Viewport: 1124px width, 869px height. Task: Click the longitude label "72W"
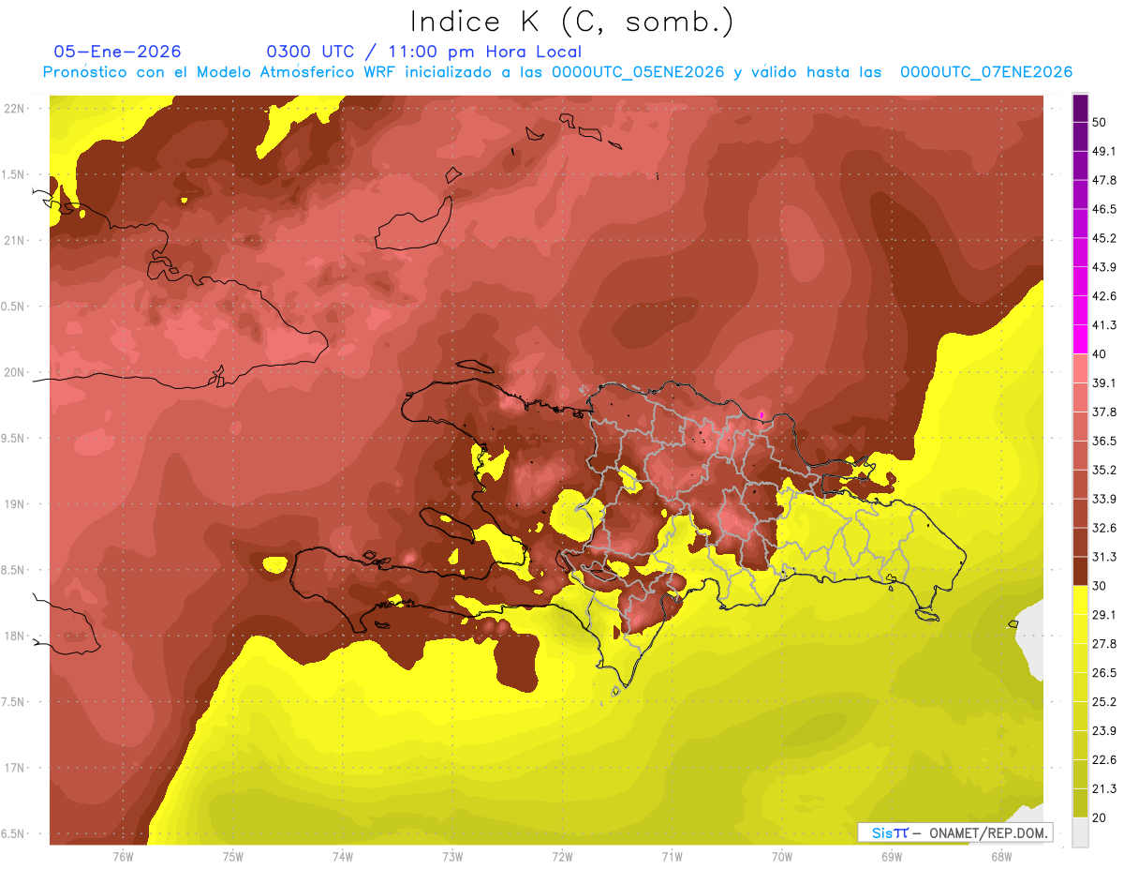(562, 857)
